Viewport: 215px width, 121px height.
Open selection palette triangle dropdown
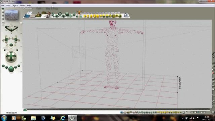click(186, 112)
